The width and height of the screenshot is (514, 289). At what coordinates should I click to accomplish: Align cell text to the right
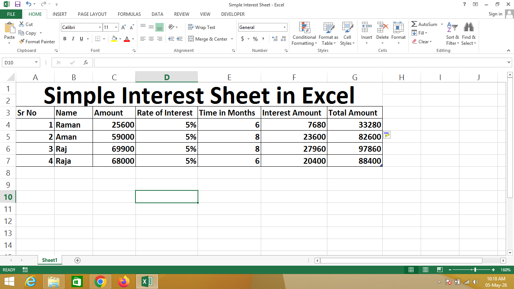click(160, 39)
